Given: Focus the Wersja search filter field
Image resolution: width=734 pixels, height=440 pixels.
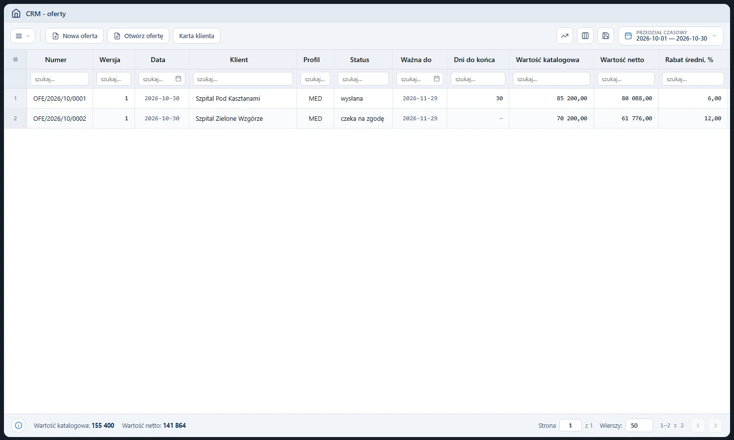Looking at the screenshot, I should pyautogui.click(x=114, y=79).
